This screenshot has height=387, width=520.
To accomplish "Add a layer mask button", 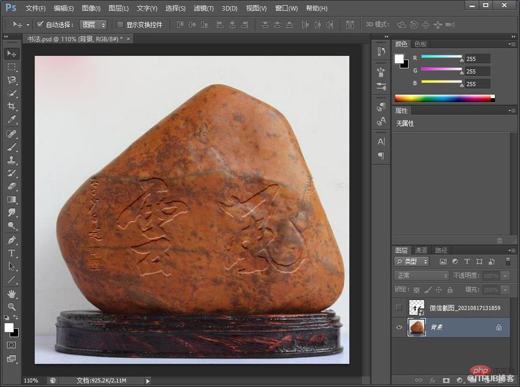I will (x=446, y=380).
